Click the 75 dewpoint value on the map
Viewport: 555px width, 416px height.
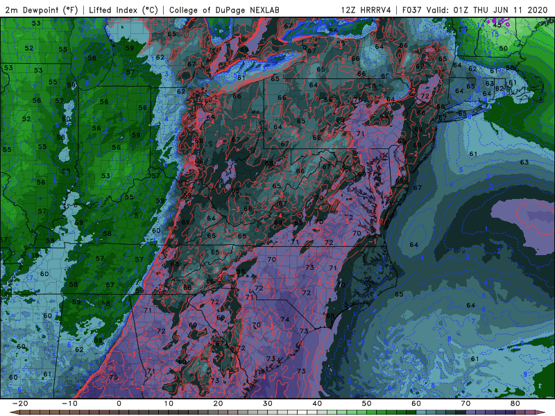click(114, 377)
